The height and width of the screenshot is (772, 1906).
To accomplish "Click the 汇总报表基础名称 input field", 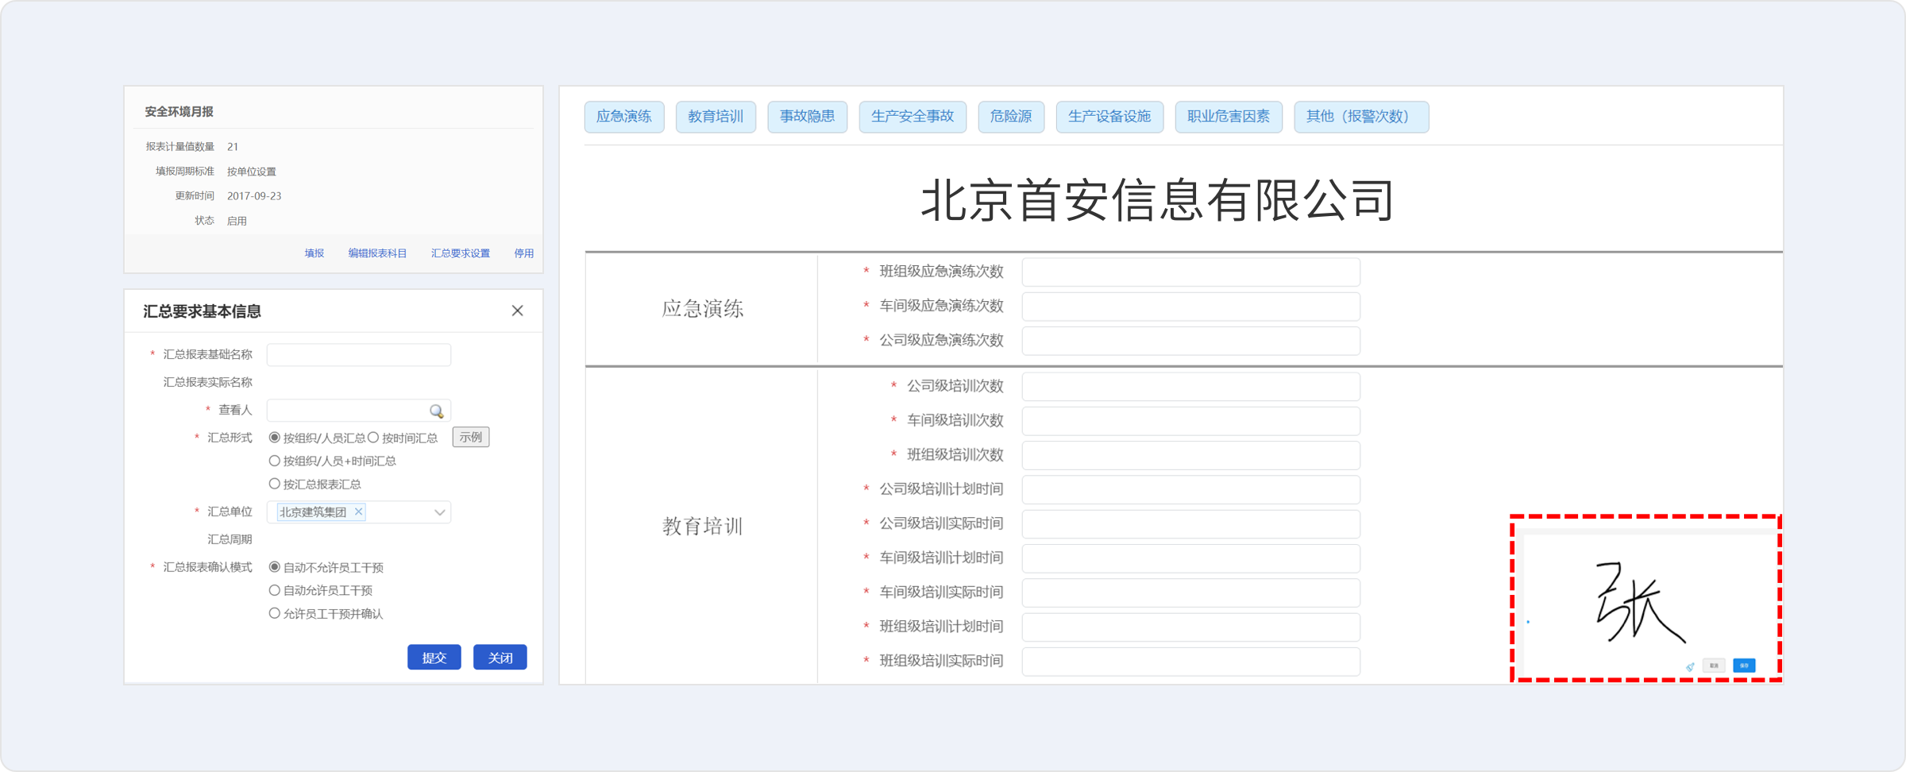I will pyautogui.click(x=359, y=355).
